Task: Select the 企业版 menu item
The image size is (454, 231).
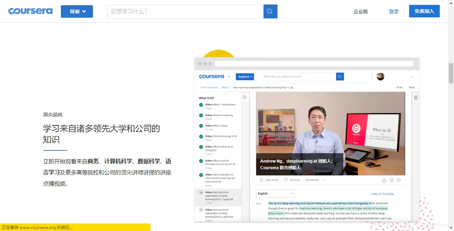Action: tap(361, 11)
